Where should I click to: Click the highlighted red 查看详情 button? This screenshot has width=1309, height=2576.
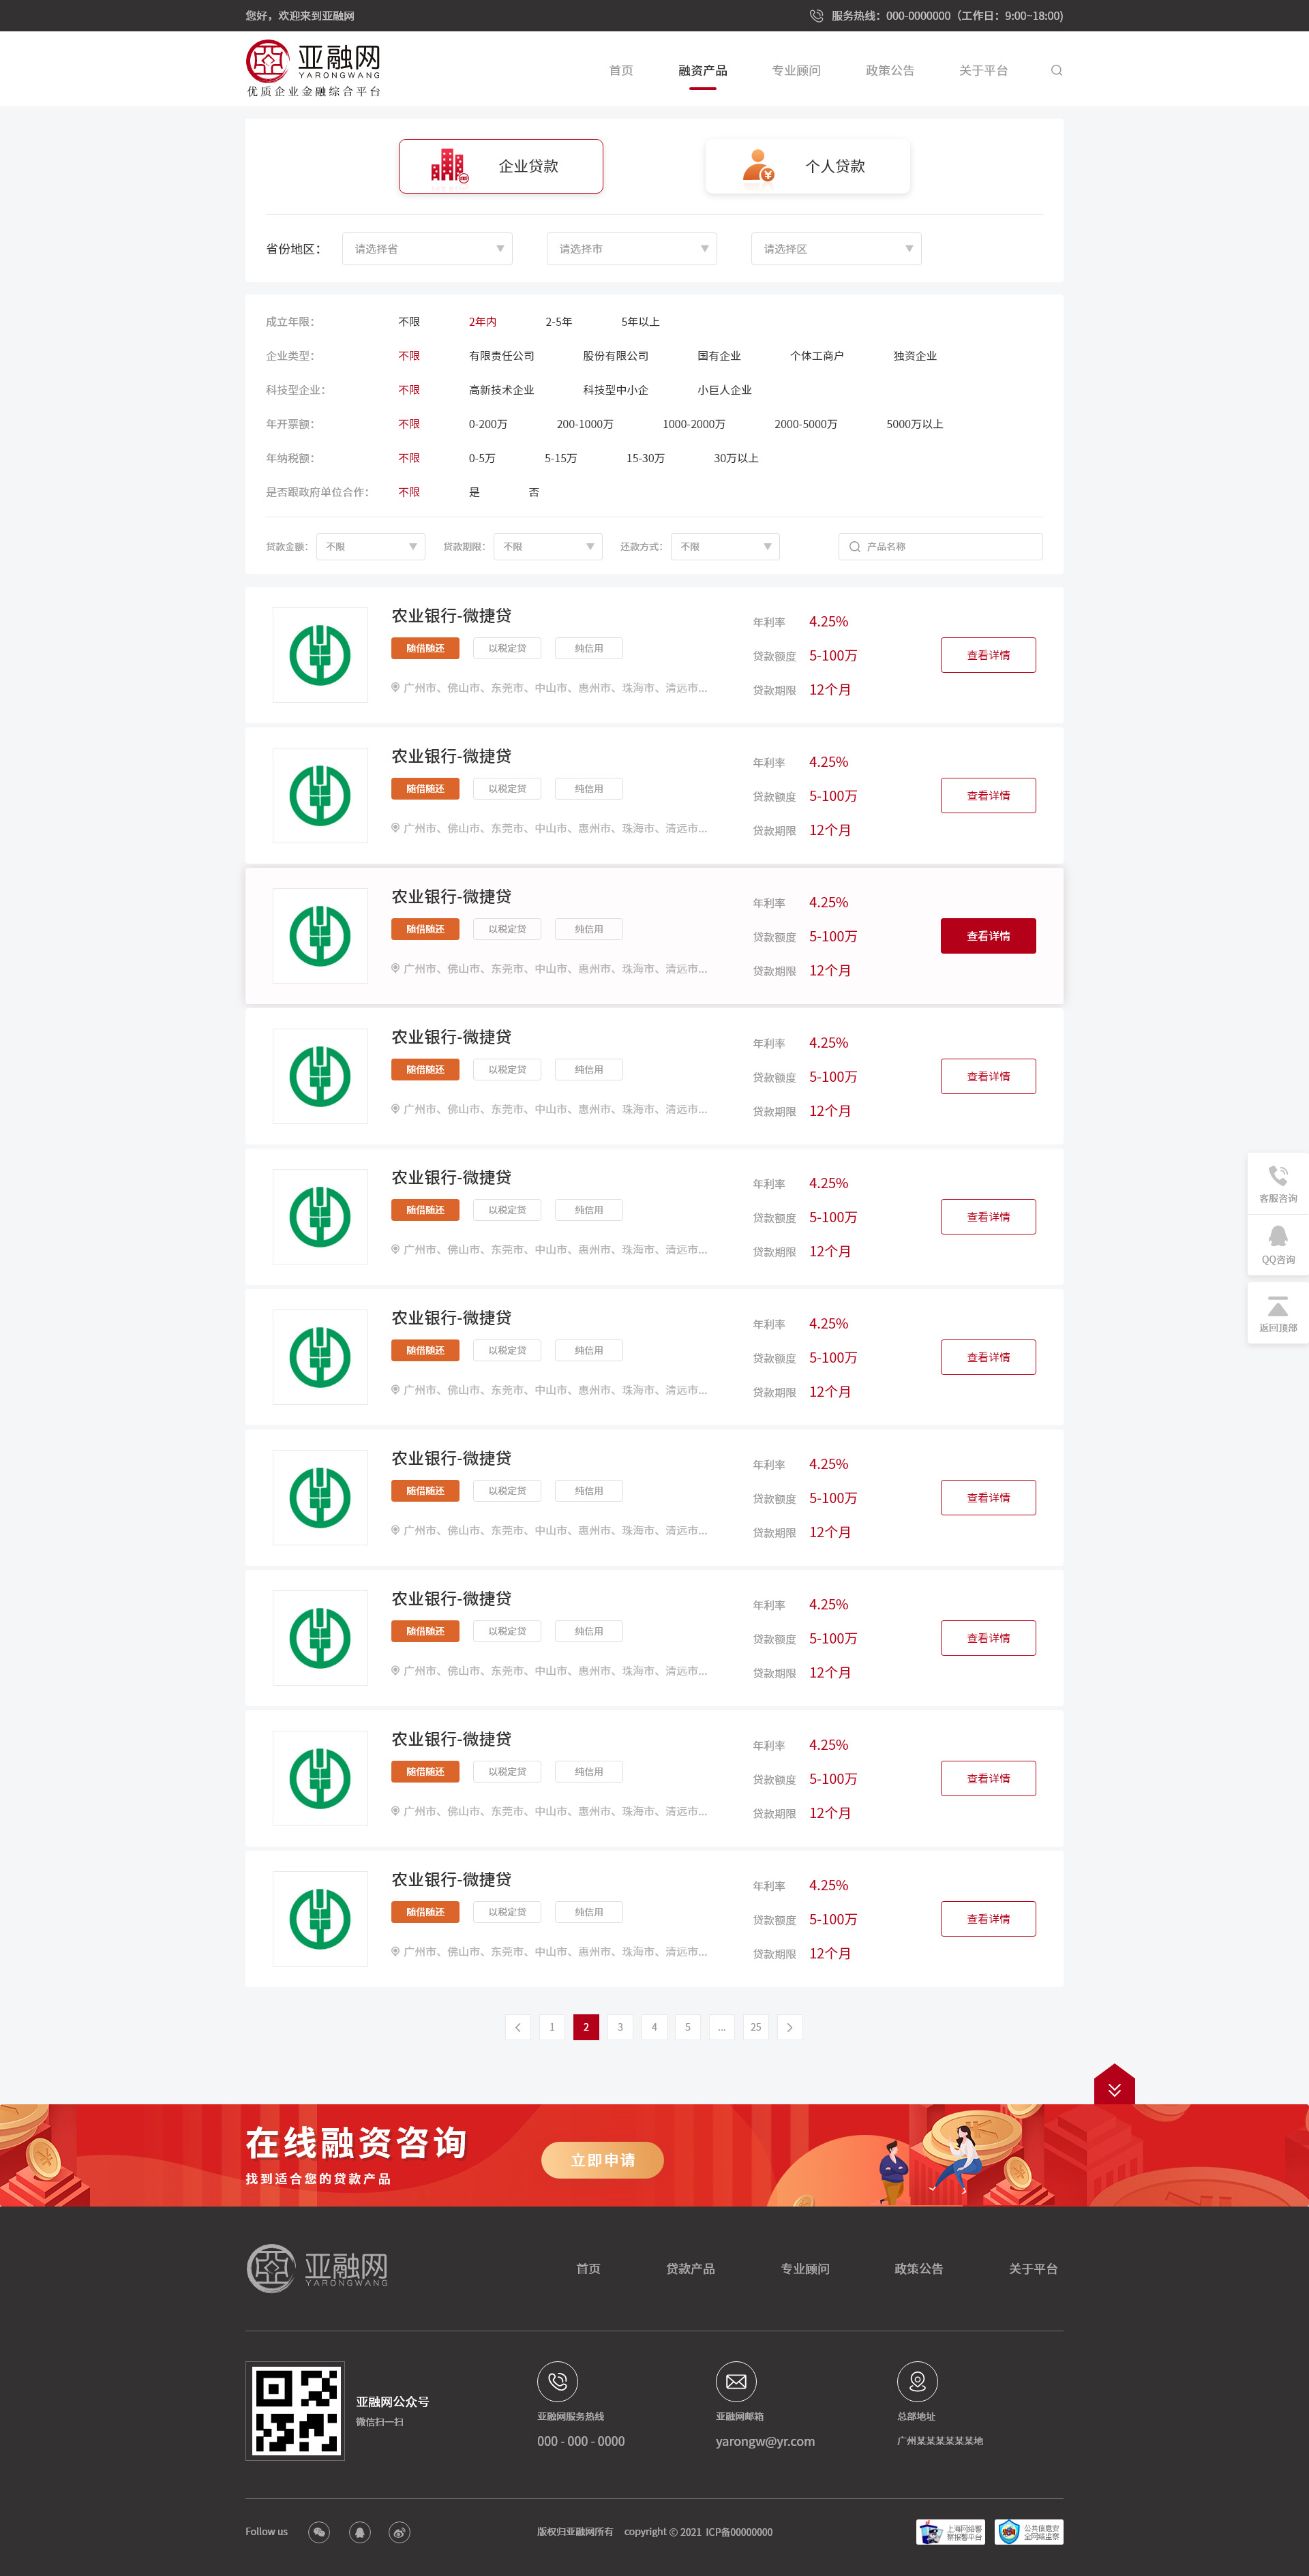[987, 936]
